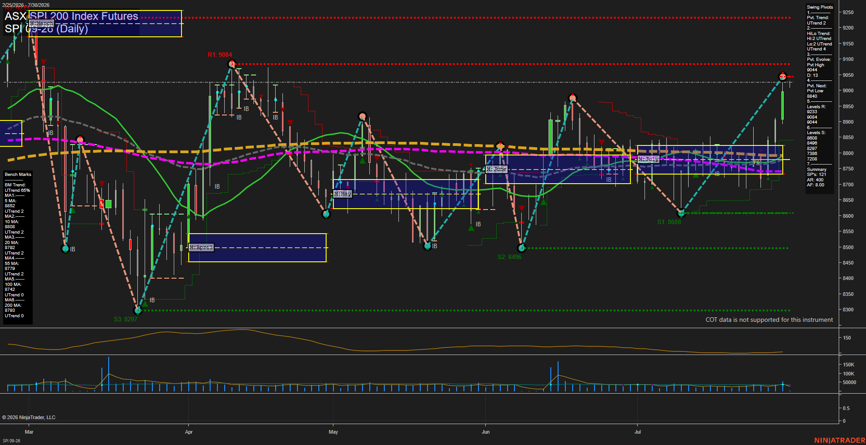
Task: Select the M:April monthly range label
Action: [x=201, y=247]
